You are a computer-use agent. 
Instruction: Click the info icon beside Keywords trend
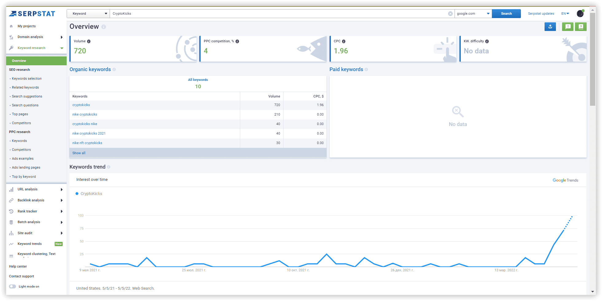click(x=108, y=167)
